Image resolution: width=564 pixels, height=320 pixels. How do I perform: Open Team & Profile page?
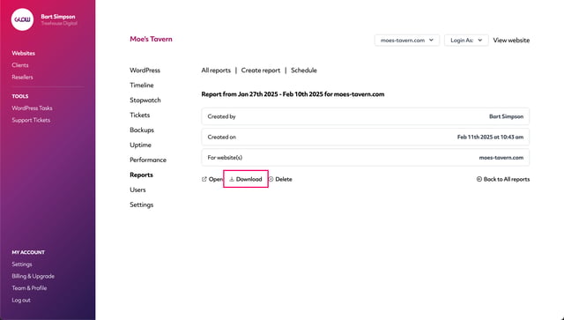(29, 288)
